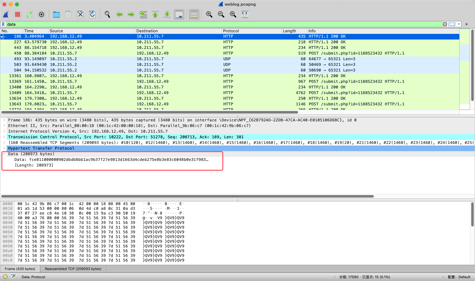Screen dimensions: 475x281
Task: Sort packets by Source column
Action: pos(91,31)
